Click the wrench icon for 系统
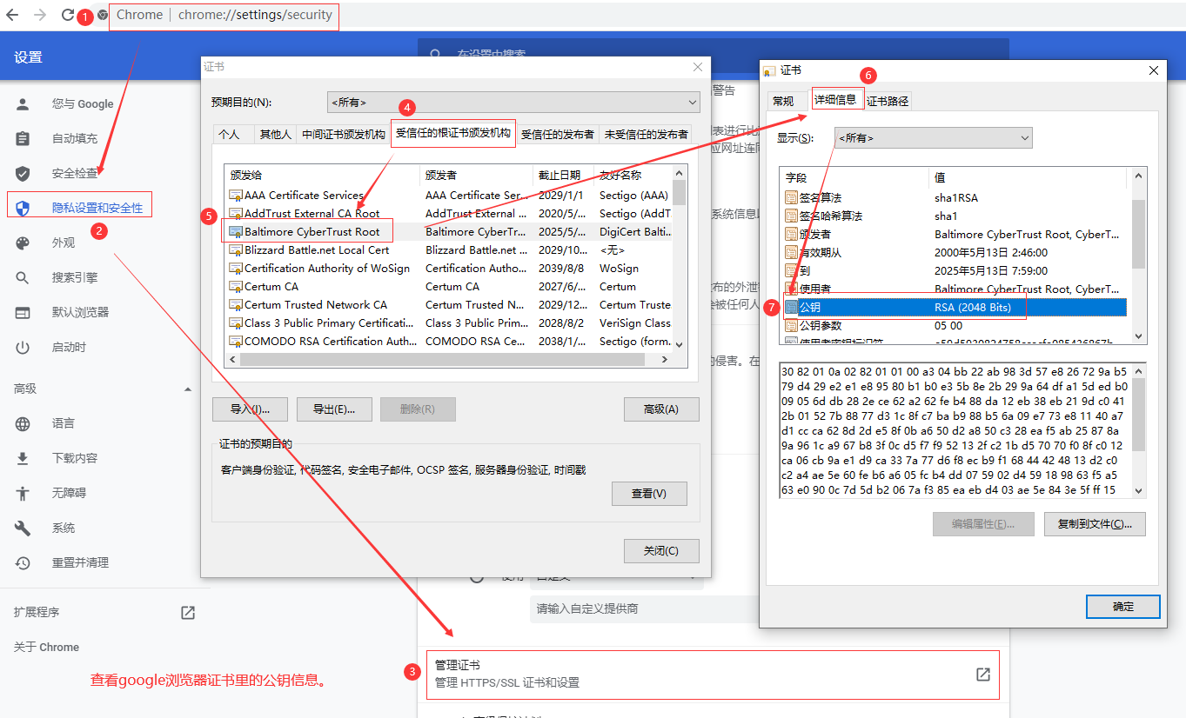 click(x=23, y=528)
